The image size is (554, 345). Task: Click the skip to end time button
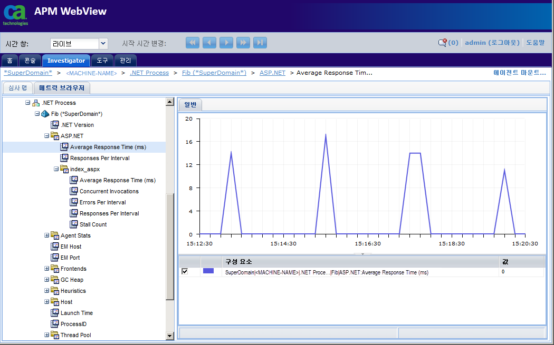click(260, 43)
